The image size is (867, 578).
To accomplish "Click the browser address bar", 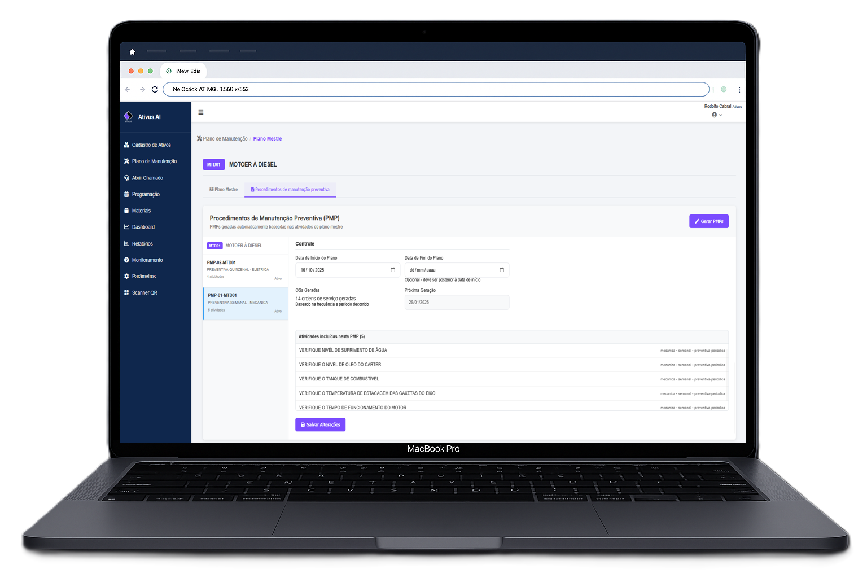I will tap(435, 89).
